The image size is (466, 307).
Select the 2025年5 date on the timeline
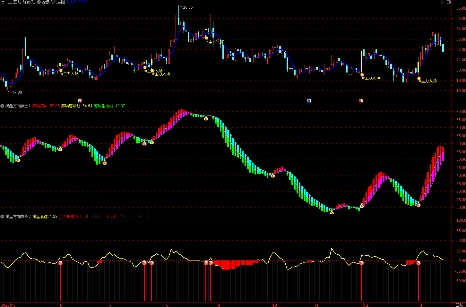(8, 305)
